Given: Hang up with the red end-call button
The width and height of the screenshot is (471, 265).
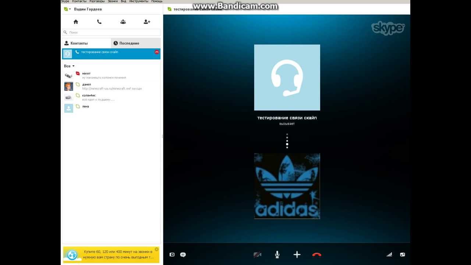Looking at the screenshot, I should pyautogui.click(x=317, y=254).
